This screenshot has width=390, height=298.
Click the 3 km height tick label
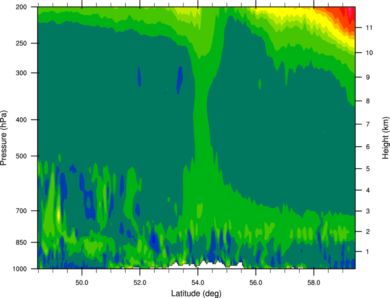(368, 211)
